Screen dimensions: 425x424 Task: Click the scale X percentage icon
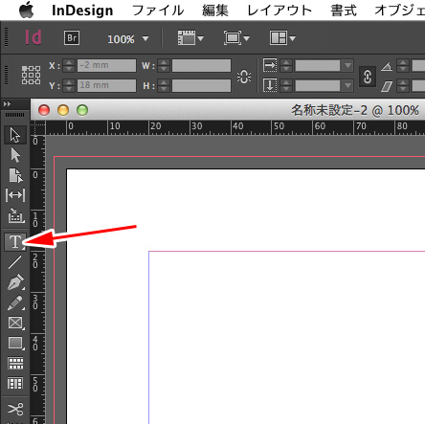coord(270,65)
